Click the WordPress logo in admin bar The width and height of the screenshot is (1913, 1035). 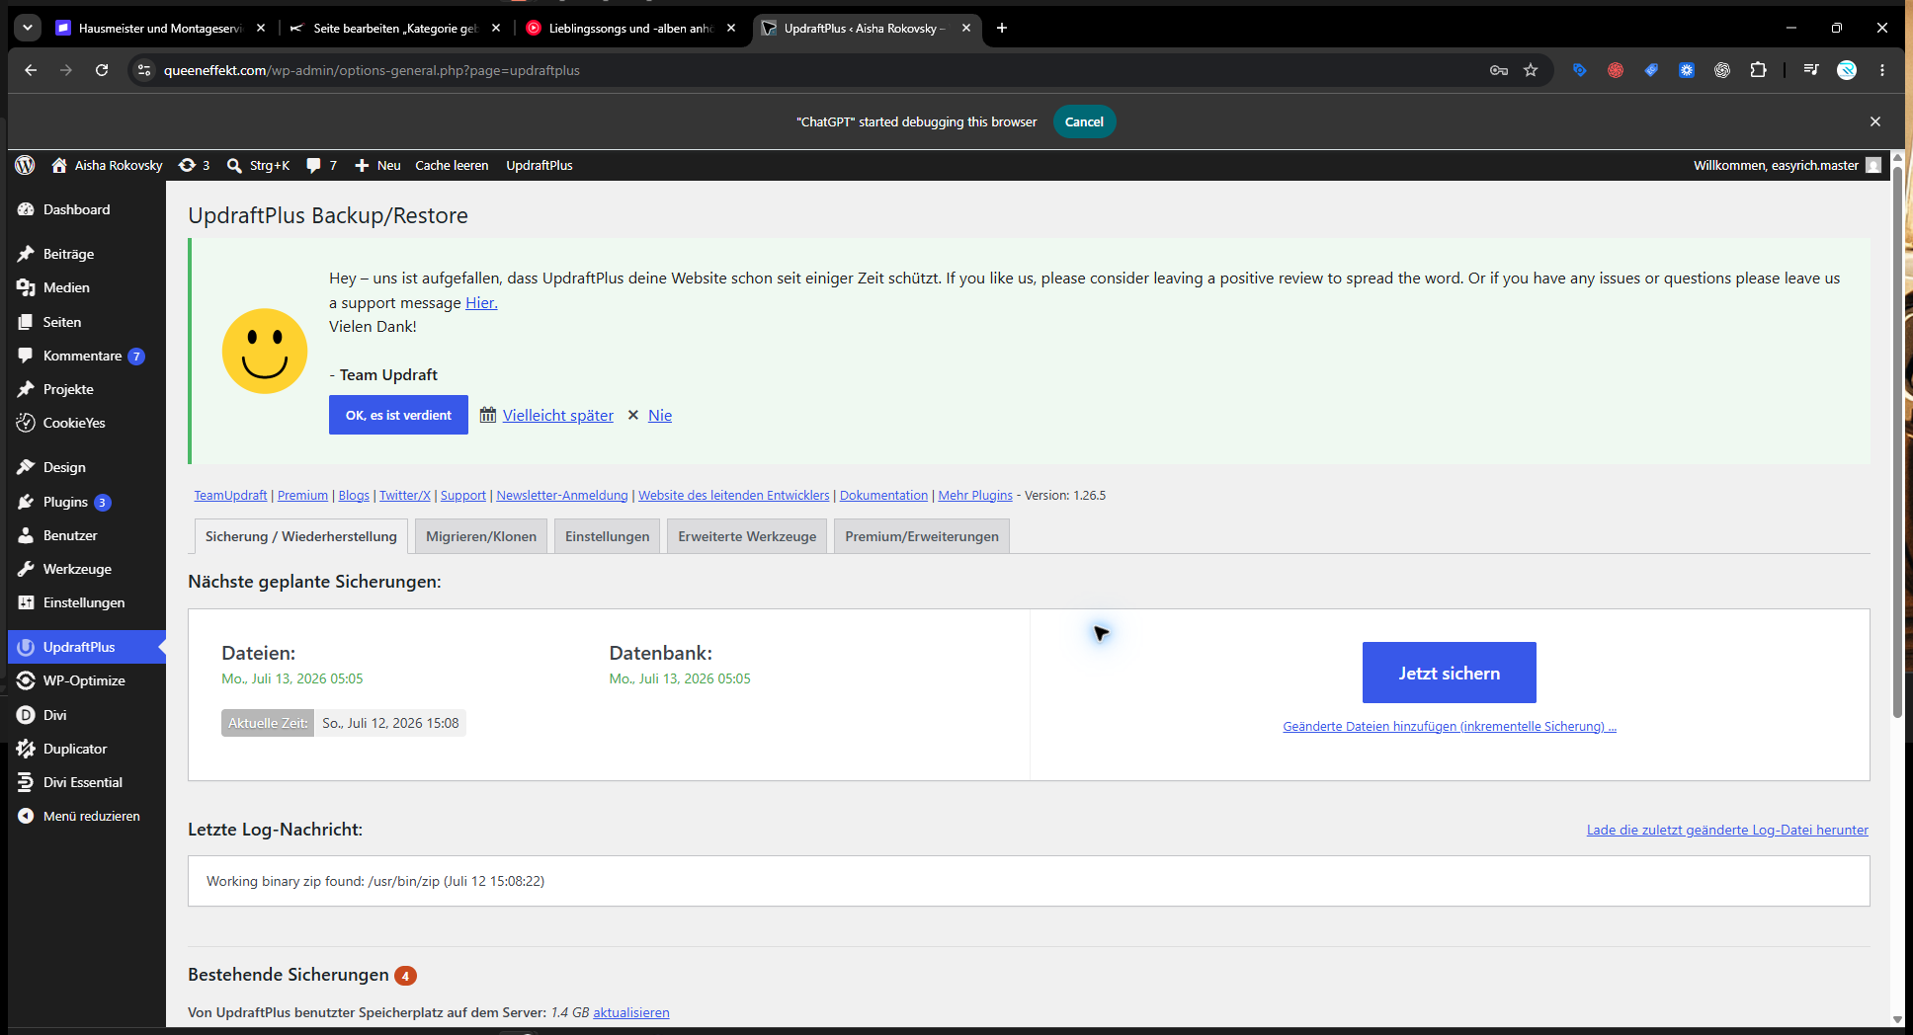coord(26,165)
